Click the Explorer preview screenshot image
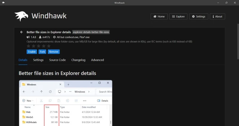The image size is (239, 126). click(x=65, y=103)
